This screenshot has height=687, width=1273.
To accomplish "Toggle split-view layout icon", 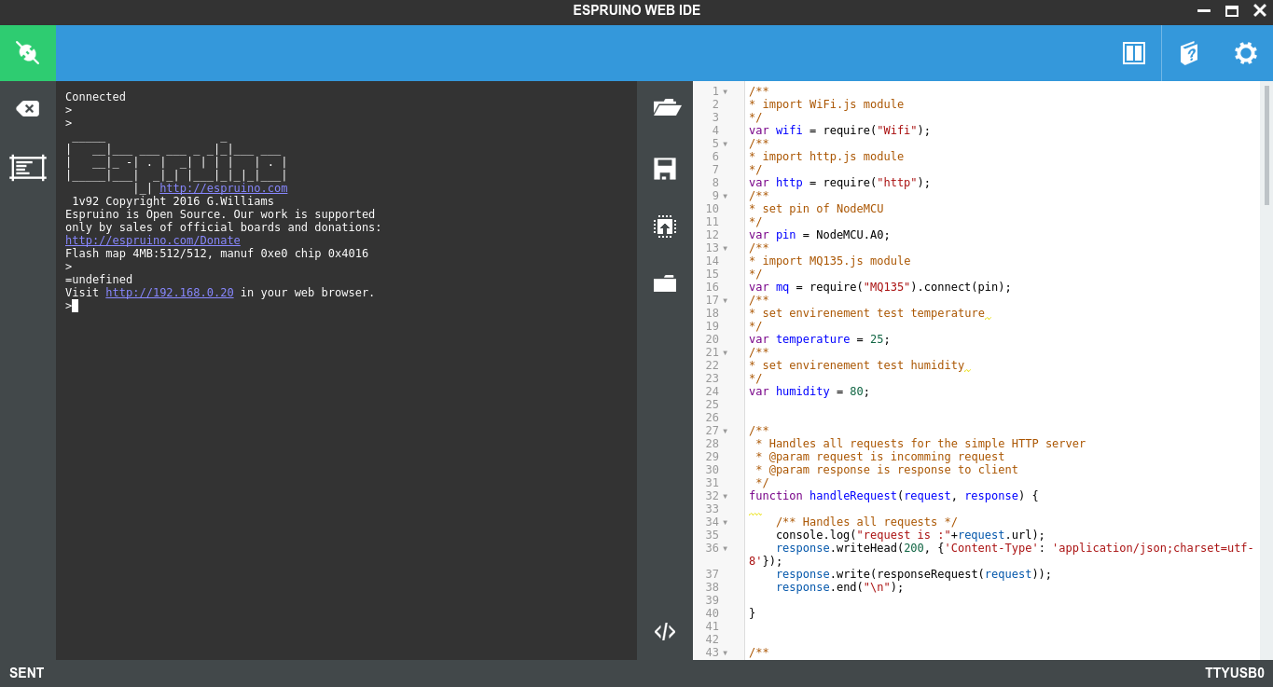I will [1134, 53].
